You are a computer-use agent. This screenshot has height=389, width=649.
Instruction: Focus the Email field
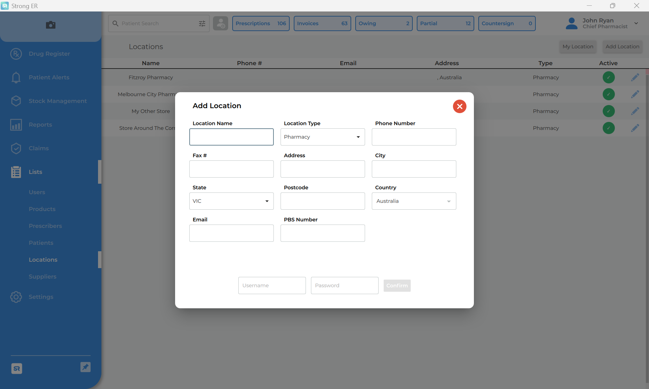coord(232,233)
